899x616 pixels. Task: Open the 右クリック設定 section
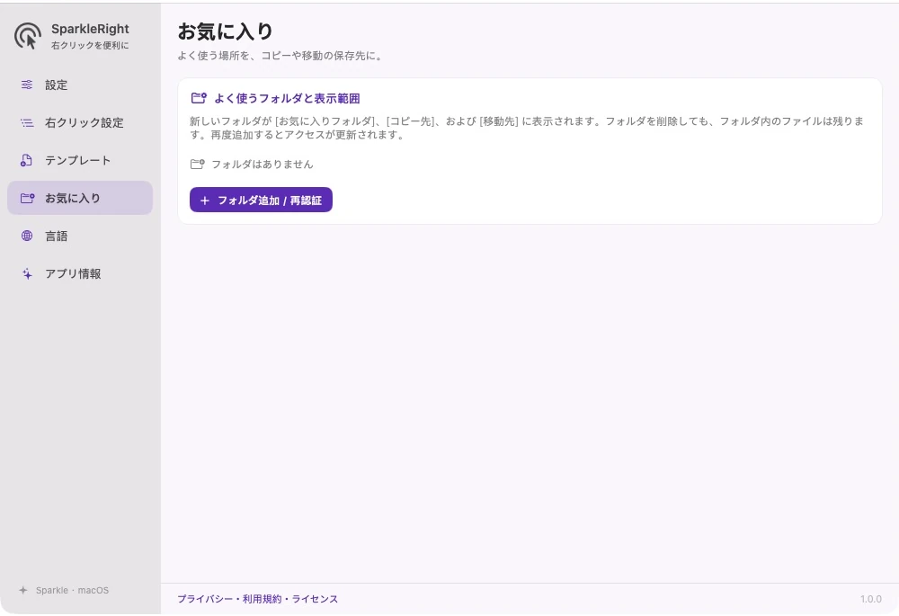80,122
